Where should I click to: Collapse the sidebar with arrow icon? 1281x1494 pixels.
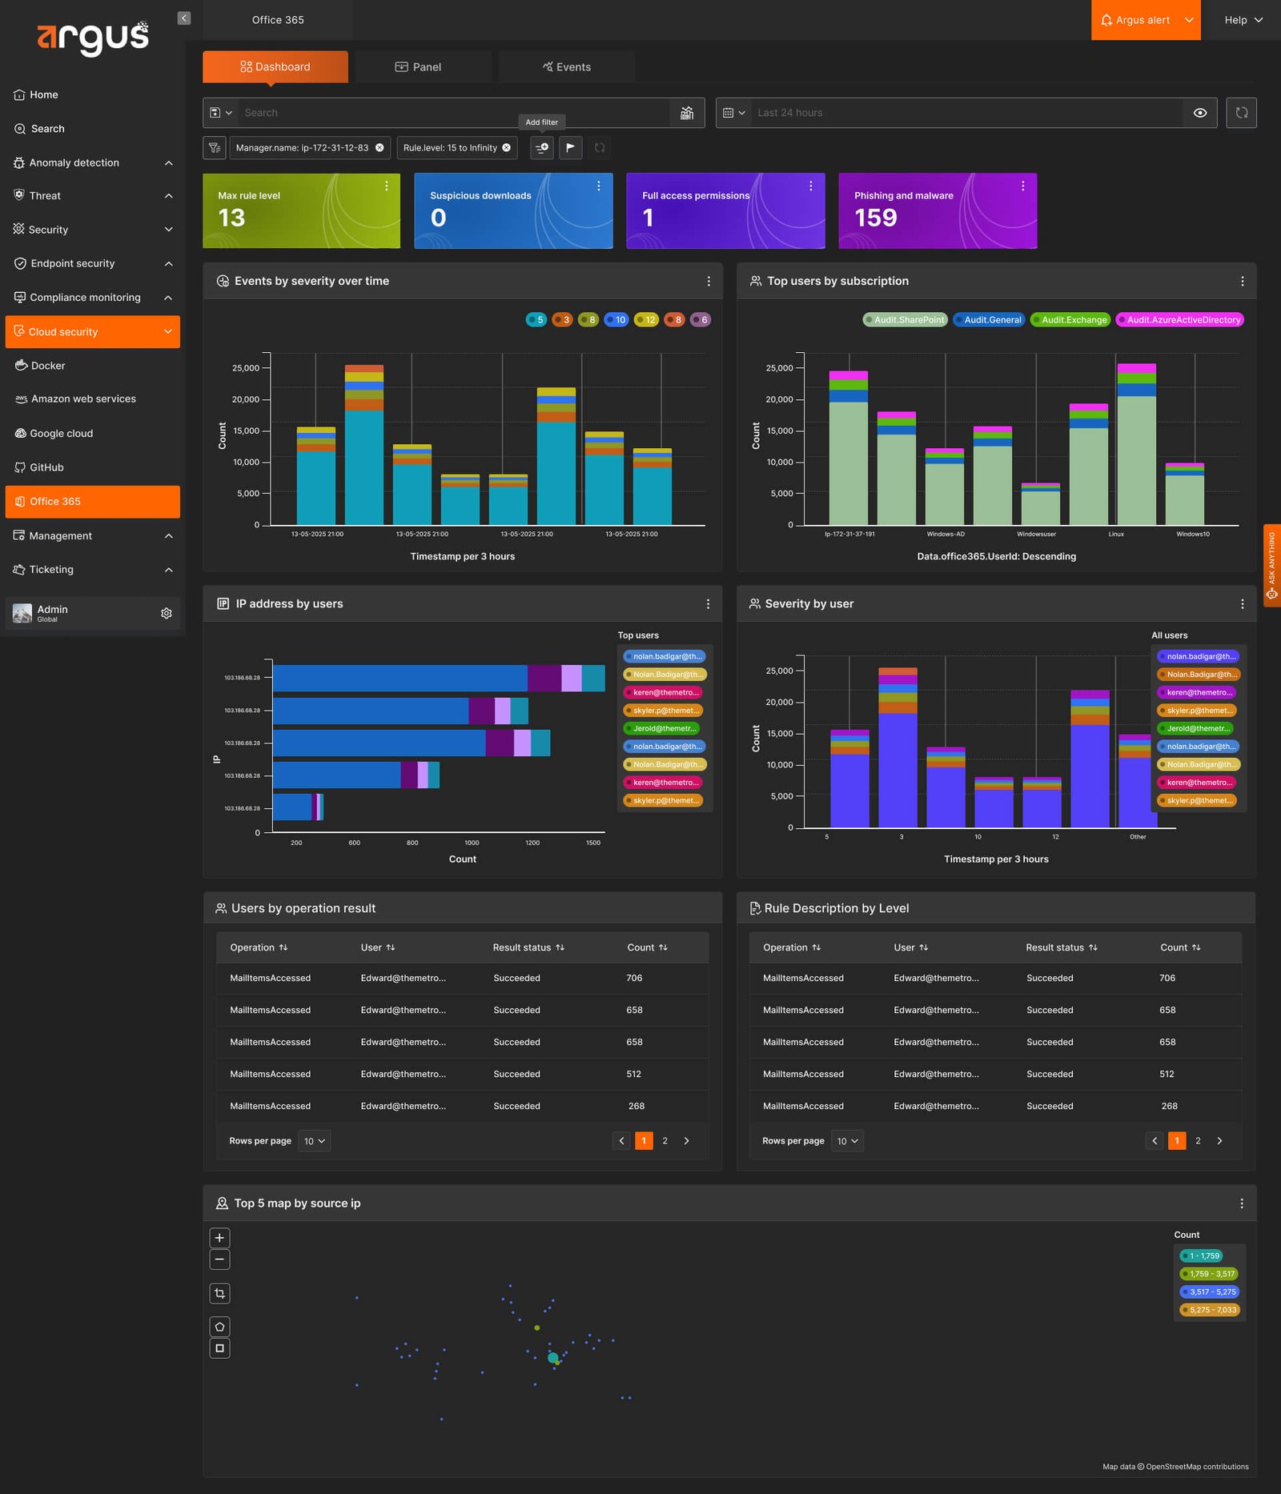coord(184,18)
